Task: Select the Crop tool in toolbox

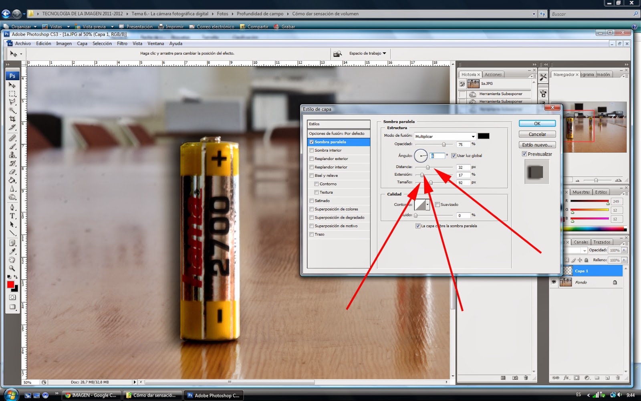Action: click(12, 119)
